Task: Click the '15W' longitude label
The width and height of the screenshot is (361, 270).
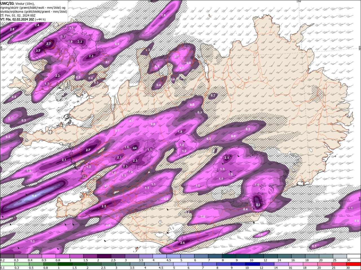Action: click(x=299, y=1)
